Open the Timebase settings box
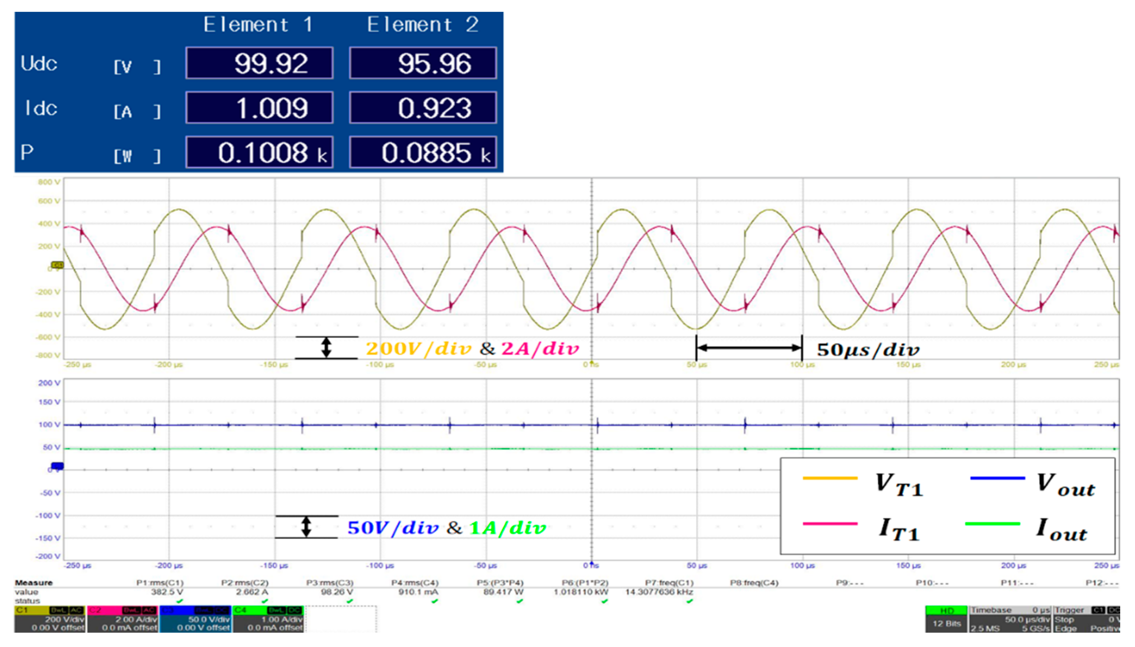Image resolution: width=1135 pixels, height=647 pixels. click(1010, 619)
